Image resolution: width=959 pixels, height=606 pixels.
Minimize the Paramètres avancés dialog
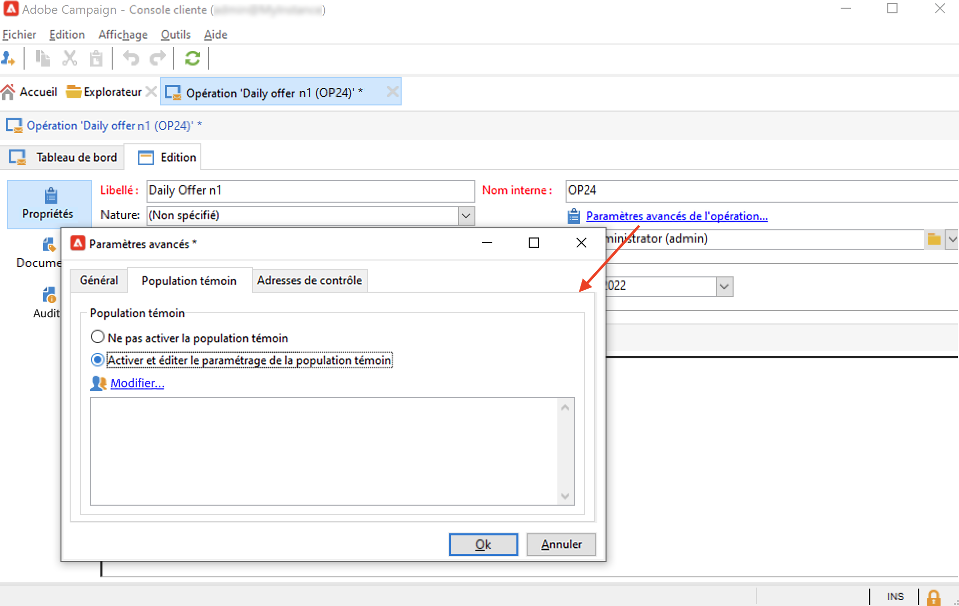point(487,243)
